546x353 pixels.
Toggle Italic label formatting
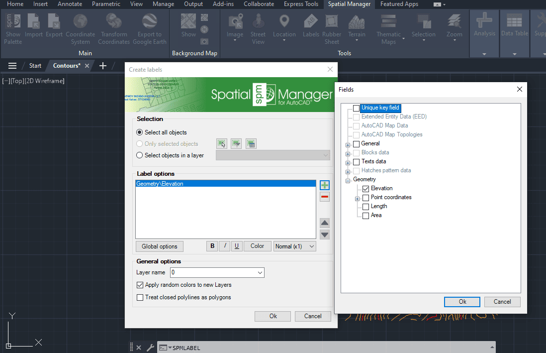[225, 246]
